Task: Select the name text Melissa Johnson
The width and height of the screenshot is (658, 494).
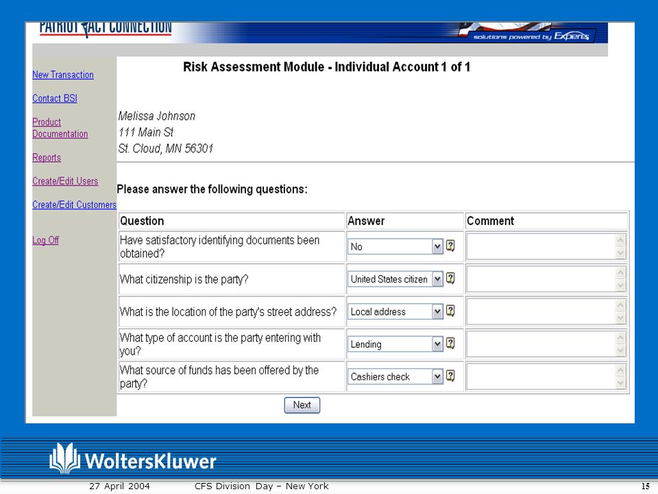Action: click(156, 117)
